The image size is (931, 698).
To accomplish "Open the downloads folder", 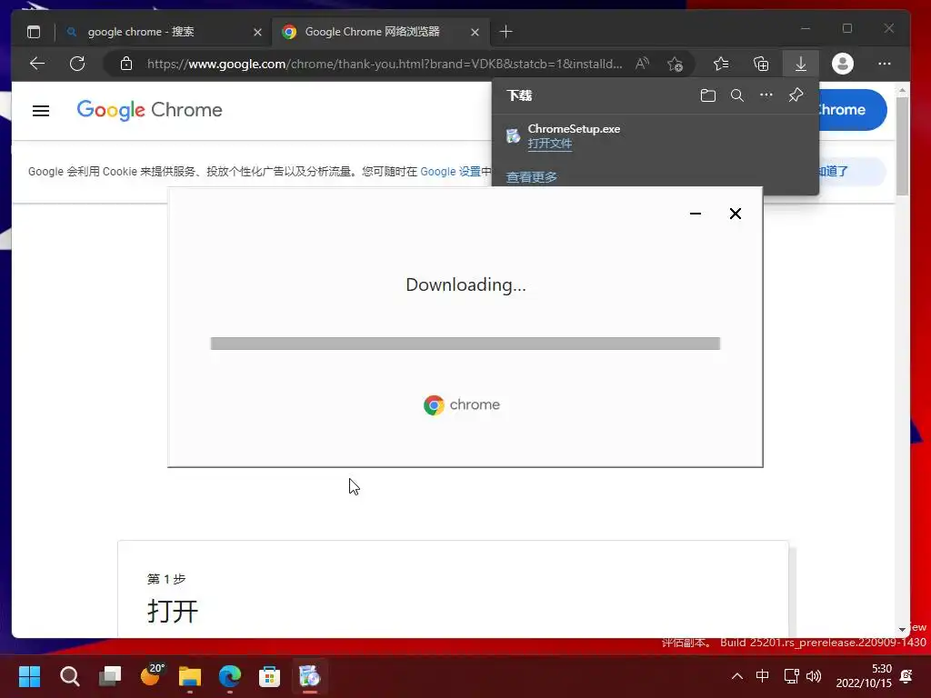I will pyautogui.click(x=707, y=95).
